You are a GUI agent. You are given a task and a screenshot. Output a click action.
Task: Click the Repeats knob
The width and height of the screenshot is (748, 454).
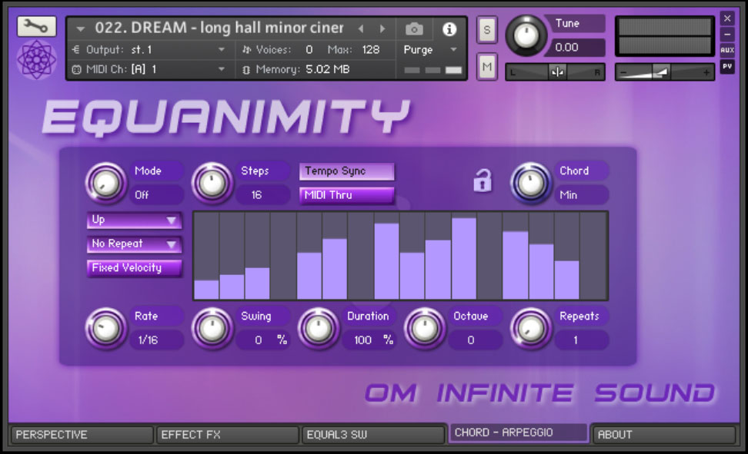click(531, 328)
